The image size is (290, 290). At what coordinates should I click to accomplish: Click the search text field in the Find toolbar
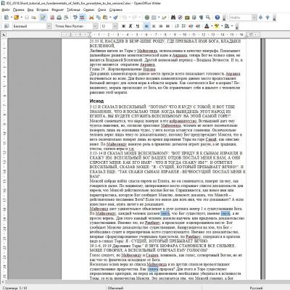pyautogui.click(x=241, y=17)
